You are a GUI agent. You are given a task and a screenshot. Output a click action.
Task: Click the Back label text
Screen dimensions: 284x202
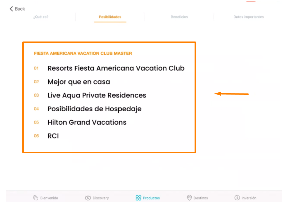[20, 9]
